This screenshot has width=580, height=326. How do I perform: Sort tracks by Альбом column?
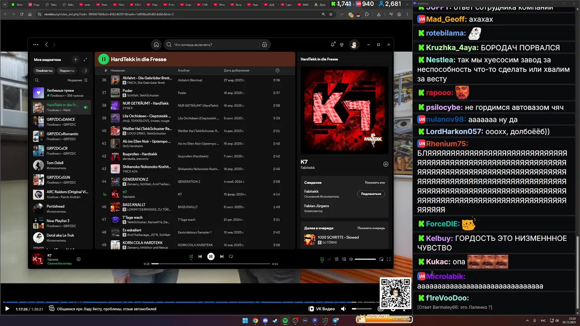(184, 71)
